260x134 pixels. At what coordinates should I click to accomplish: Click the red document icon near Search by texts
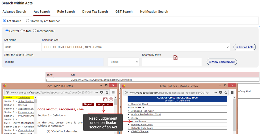click(x=175, y=58)
